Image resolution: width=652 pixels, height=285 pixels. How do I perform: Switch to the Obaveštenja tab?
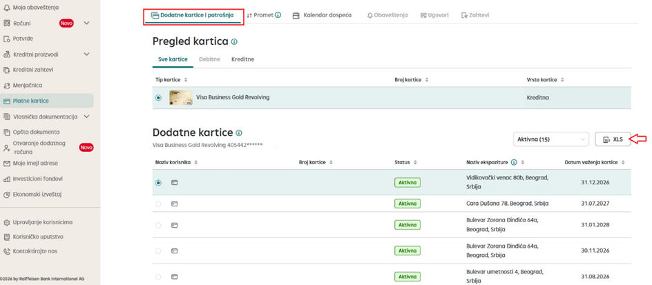tap(387, 15)
